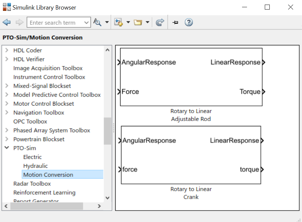Select the Motion Conversion sublibrary

tap(62, 175)
